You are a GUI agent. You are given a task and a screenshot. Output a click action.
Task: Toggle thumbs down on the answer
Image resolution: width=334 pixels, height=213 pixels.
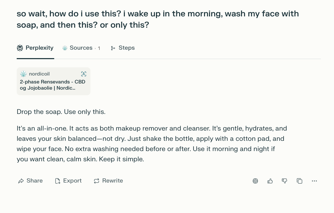point(284,181)
